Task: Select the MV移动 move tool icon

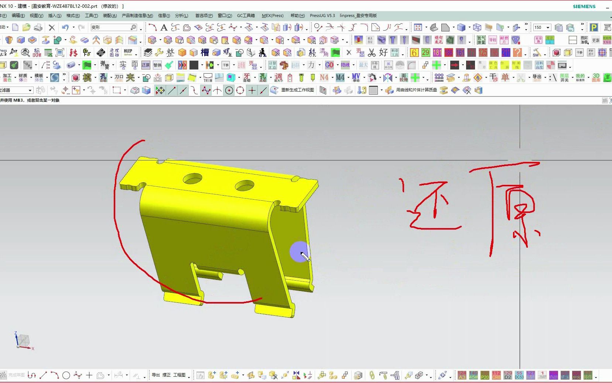Action: [356, 78]
